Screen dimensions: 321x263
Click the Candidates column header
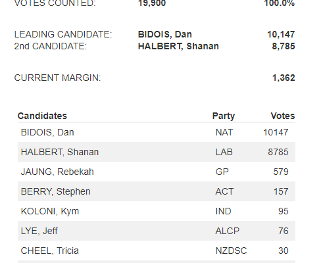[42, 116]
